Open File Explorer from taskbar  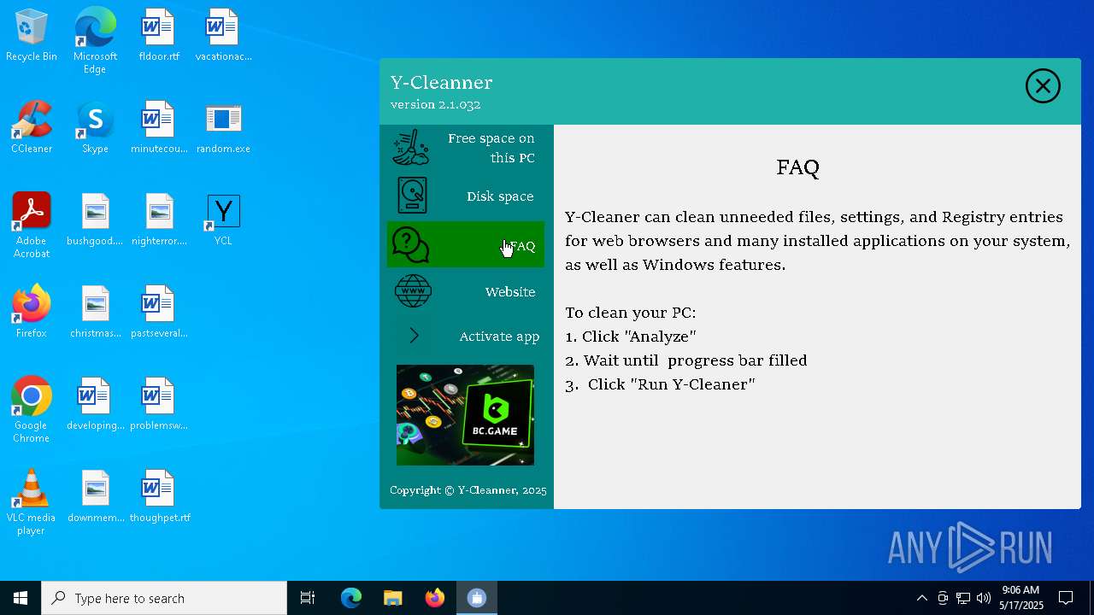pos(392,598)
